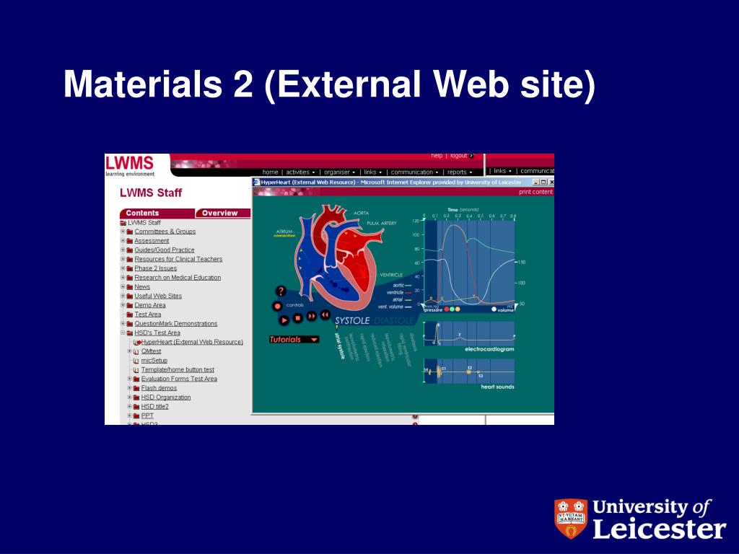Click the QuestionMark Demonstrations folder icon
The width and height of the screenshot is (739, 554).
(130, 324)
